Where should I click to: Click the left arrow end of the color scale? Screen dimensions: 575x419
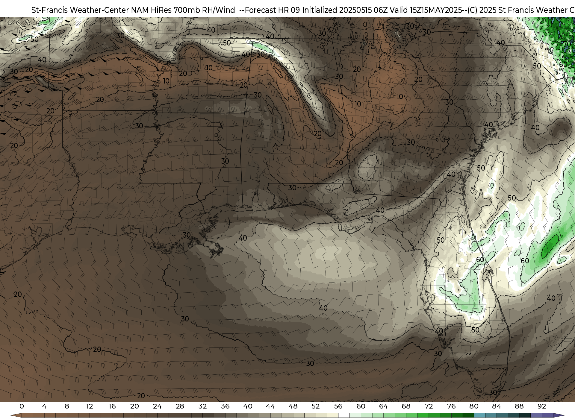click(x=16, y=415)
